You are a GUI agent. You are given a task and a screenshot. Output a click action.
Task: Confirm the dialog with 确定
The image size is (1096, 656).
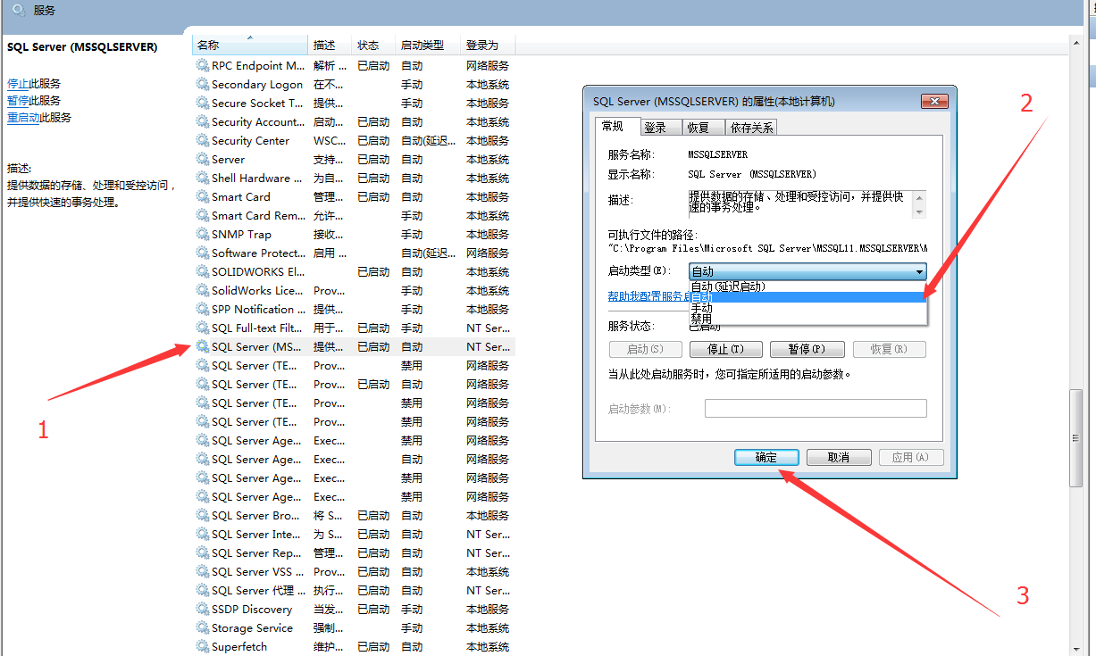[x=766, y=457]
